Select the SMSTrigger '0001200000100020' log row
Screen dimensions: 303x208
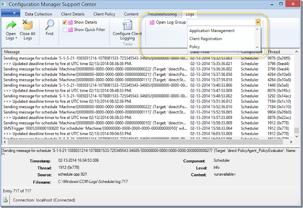[x=148, y=128]
